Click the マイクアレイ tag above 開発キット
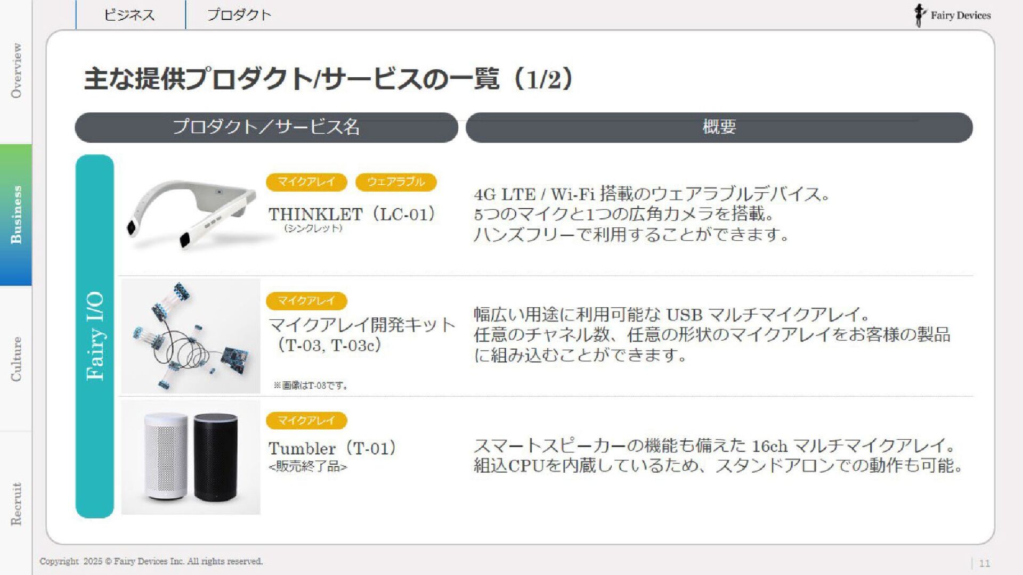The height and width of the screenshot is (575, 1023). tap(306, 301)
